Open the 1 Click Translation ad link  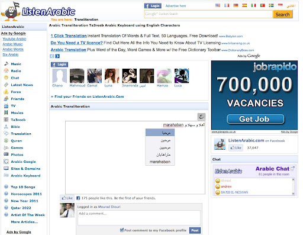tap(69, 36)
